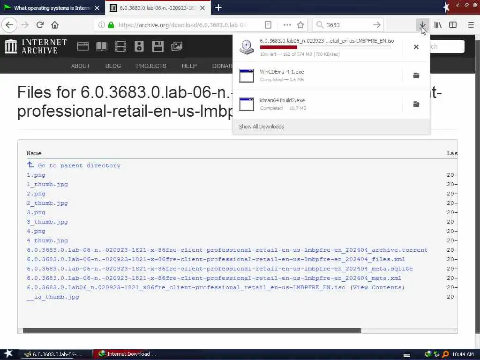
Task: Open containing folder for idman641build2.exe
Action: pos(416,104)
